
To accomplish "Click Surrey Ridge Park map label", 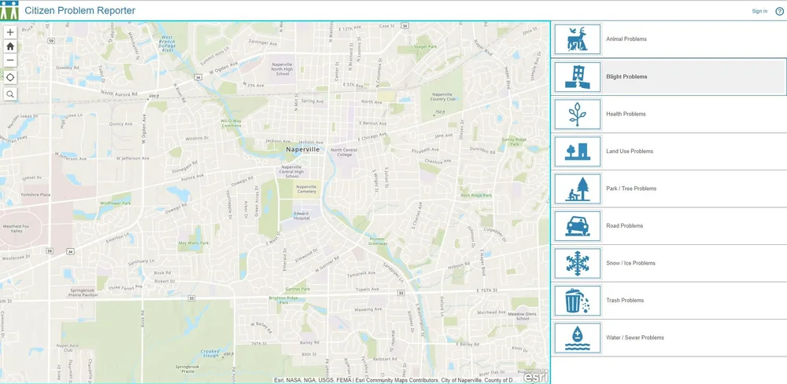I will (x=515, y=142).
